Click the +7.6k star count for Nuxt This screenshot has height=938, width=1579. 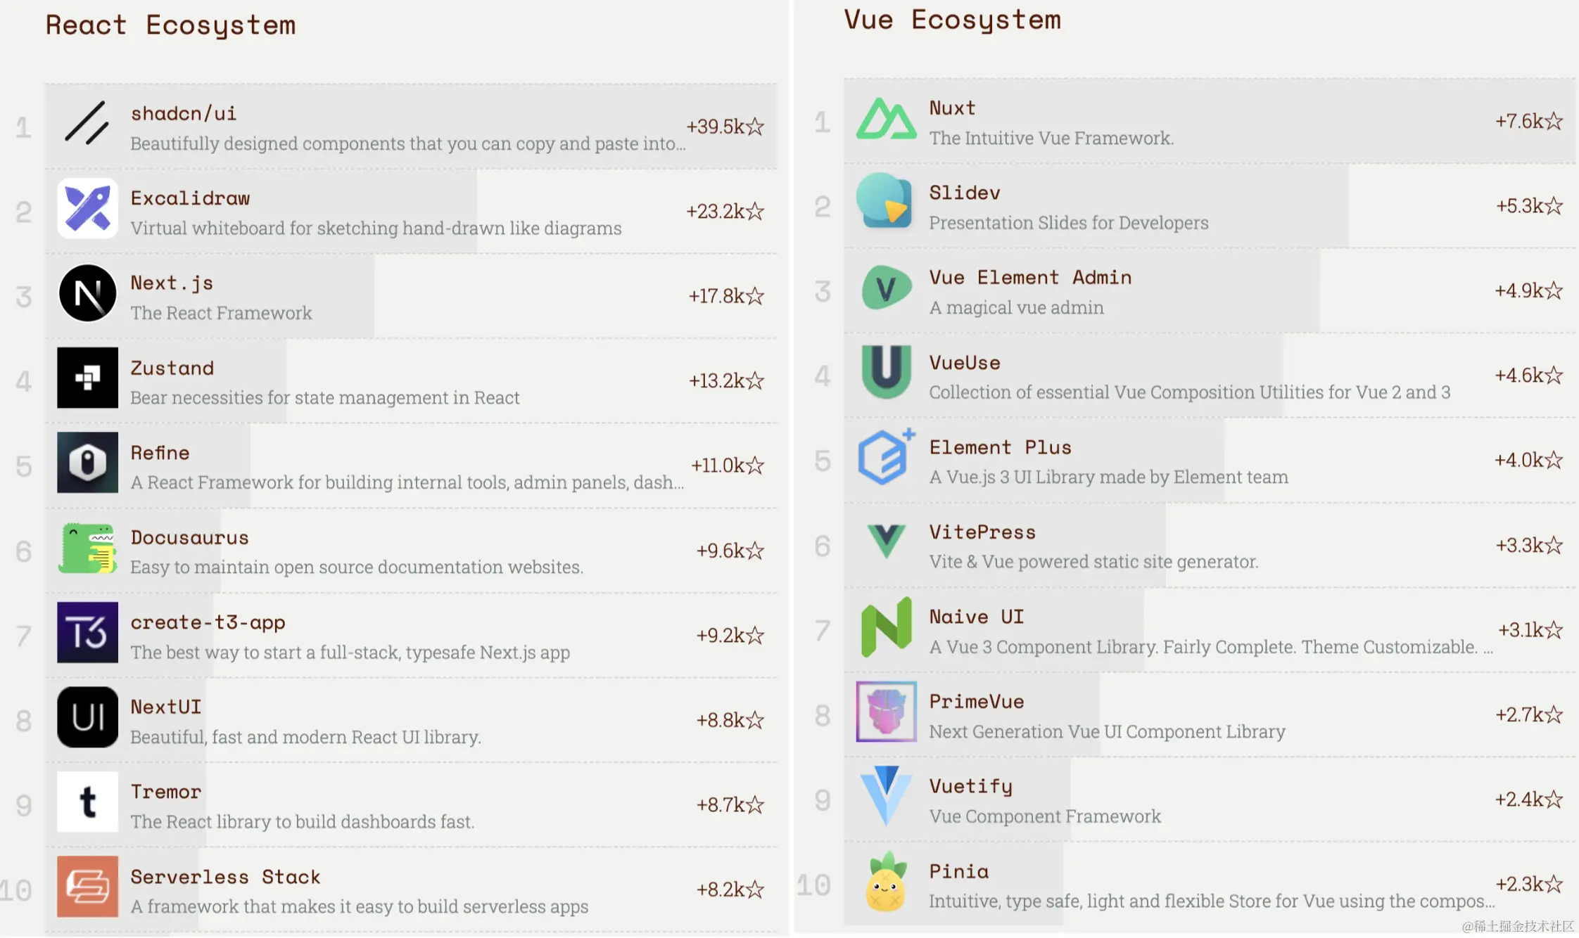1529,121
